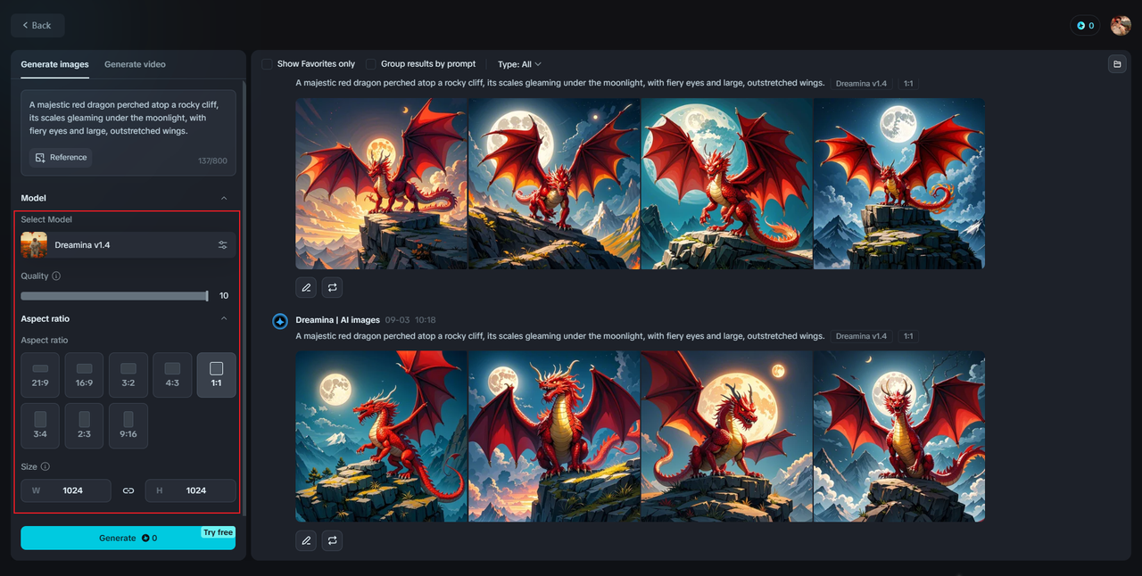Screen dimensions: 1142x576
Task: Switch to Generate video tab
Action: point(135,64)
